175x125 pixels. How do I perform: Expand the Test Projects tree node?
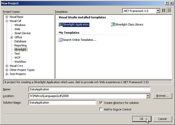pyautogui.click(x=7, y=74)
